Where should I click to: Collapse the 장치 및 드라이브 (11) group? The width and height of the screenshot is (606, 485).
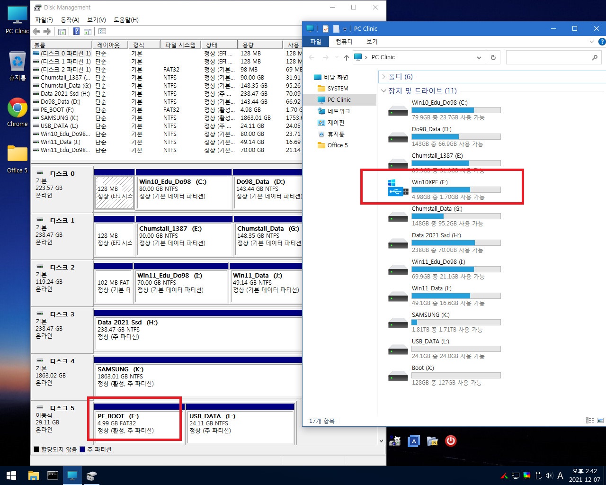tap(383, 91)
